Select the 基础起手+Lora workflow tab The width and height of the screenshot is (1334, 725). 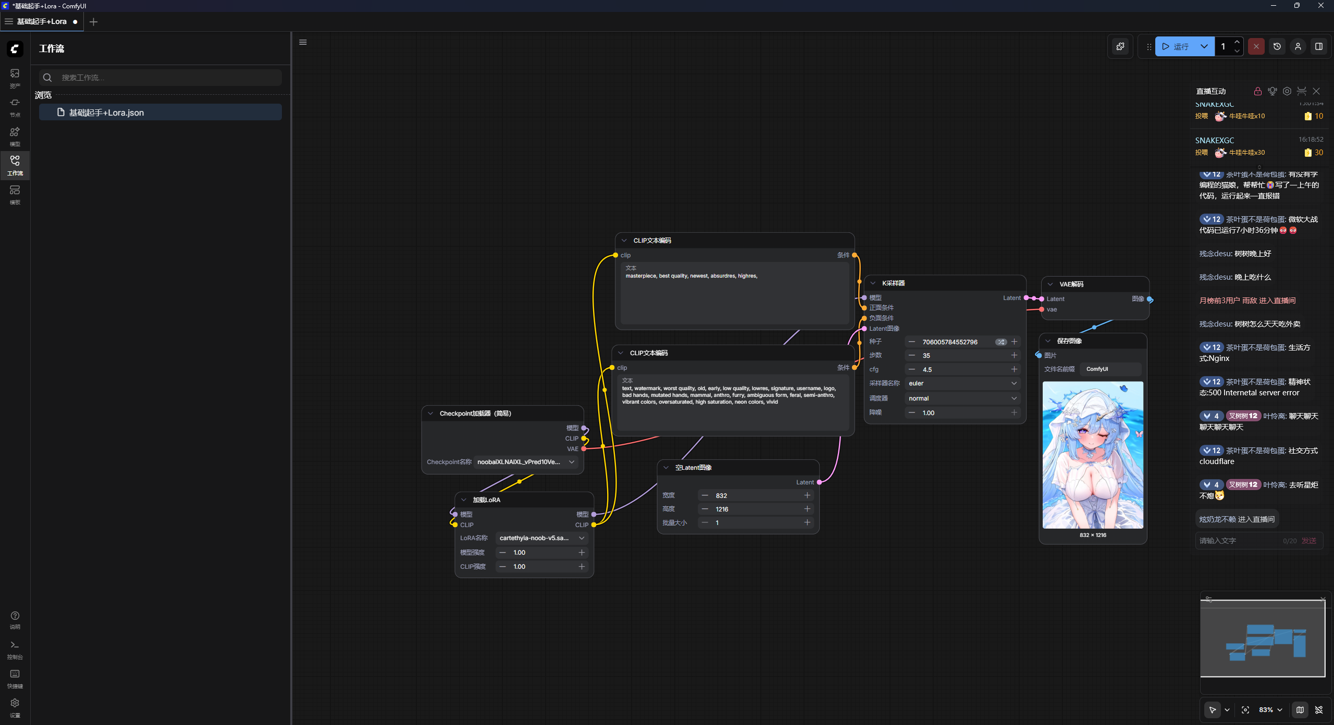coord(42,21)
